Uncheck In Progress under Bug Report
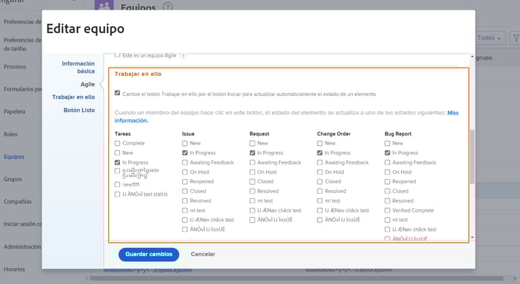Image resolution: width=520 pixels, height=284 pixels. (388, 153)
